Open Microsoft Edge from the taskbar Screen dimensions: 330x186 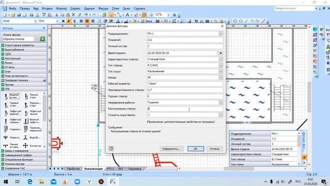coord(30,181)
